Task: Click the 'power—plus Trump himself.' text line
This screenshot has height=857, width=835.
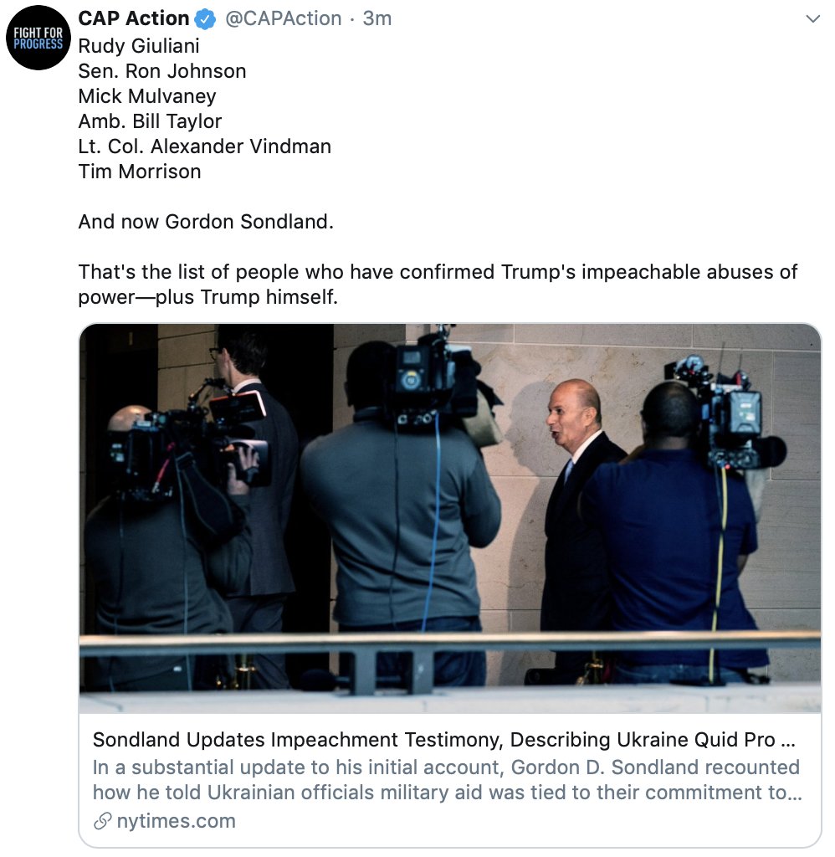Action: [207, 297]
